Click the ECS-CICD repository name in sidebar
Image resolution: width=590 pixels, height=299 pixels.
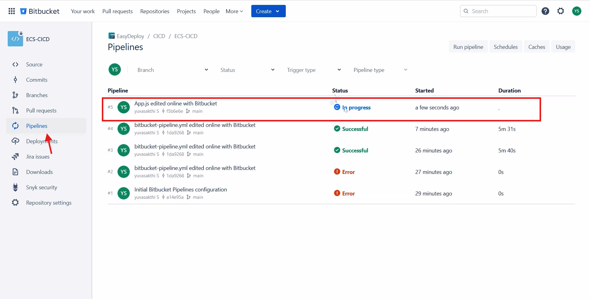coord(38,39)
